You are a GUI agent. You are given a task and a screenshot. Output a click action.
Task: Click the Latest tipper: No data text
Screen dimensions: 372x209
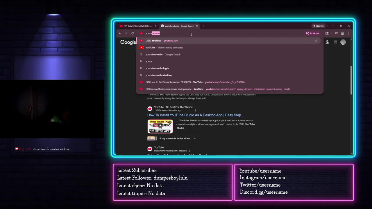[x=141, y=193]
